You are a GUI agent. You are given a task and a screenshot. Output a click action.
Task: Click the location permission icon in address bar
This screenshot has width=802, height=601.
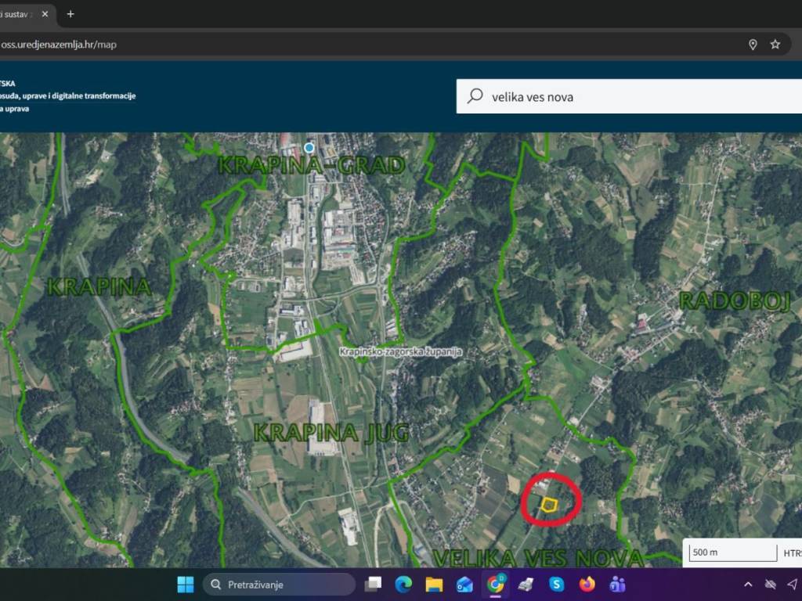(753, 45)
